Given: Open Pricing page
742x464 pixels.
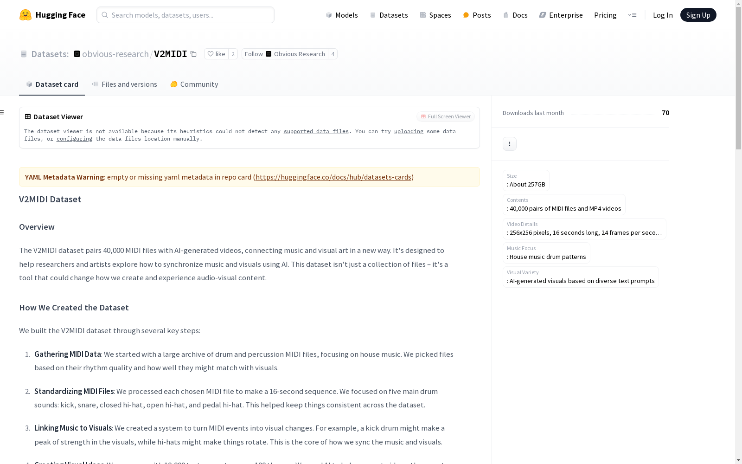Looking at the screenshot, I should click(x=605, y=15).
